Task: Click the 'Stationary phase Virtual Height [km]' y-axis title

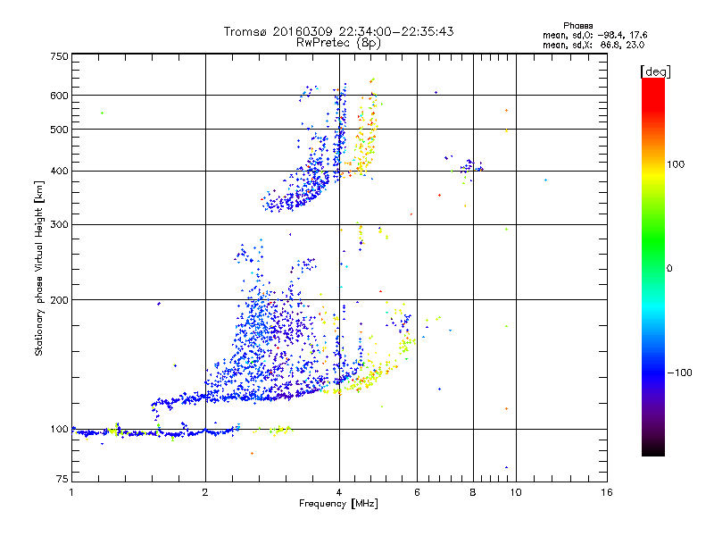Action: 38,269
